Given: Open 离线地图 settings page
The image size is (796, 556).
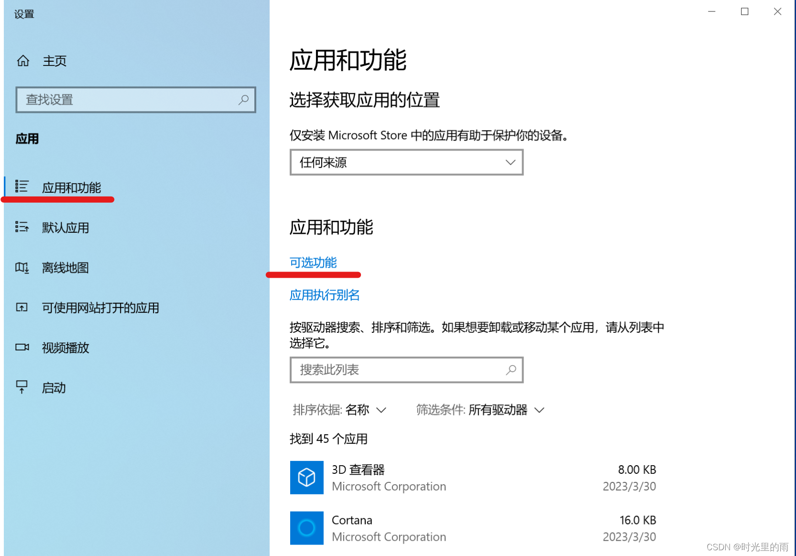Looking at the screenshot, I should (65, 268).
